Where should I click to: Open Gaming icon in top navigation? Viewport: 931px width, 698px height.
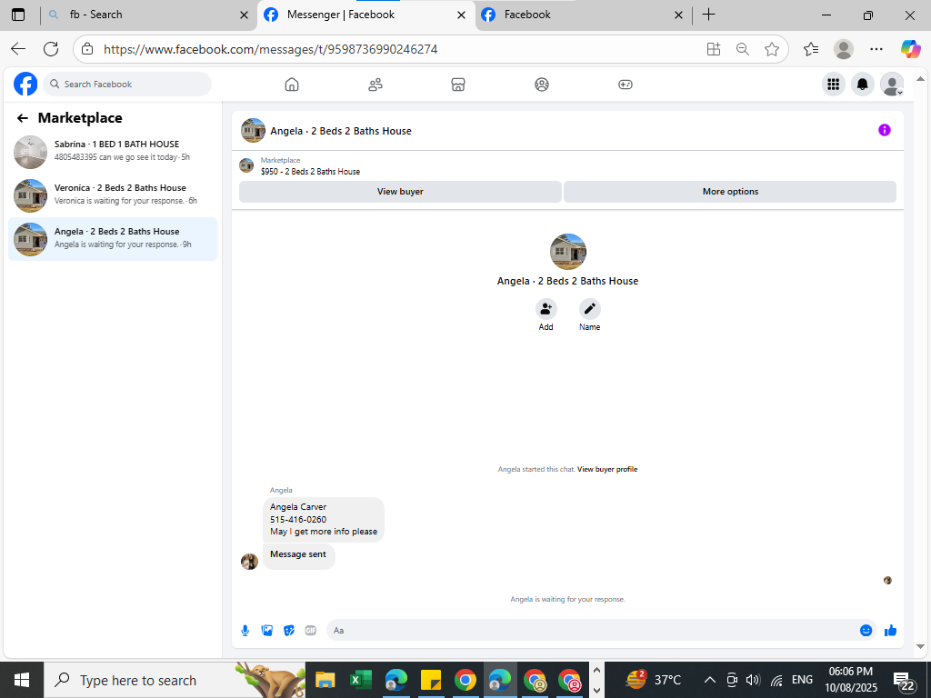tap(626, 85)
